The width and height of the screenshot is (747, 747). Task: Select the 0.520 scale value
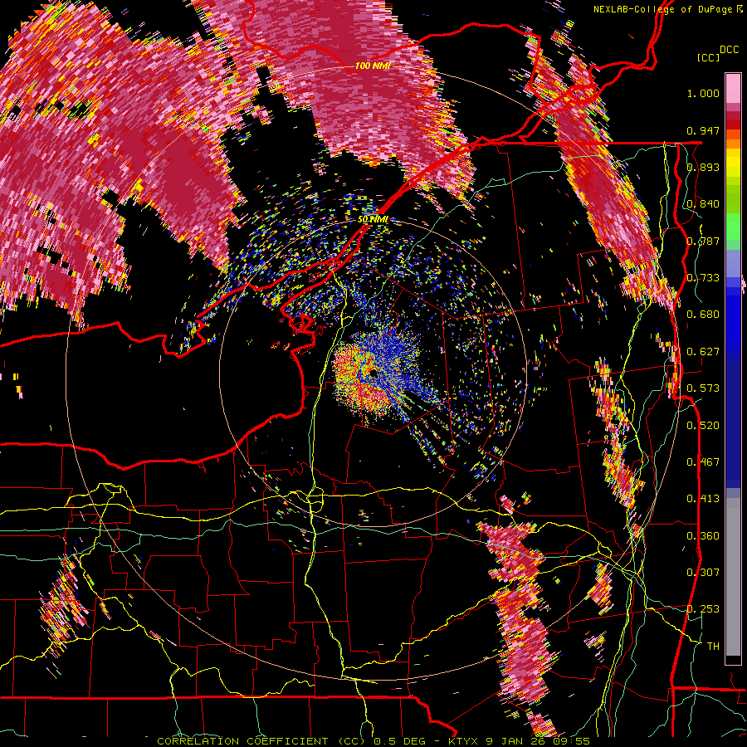point(703,426)
